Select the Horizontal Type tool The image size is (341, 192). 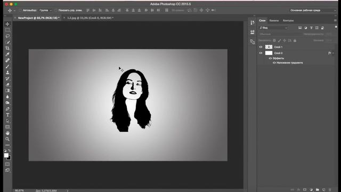coord(7,115)
